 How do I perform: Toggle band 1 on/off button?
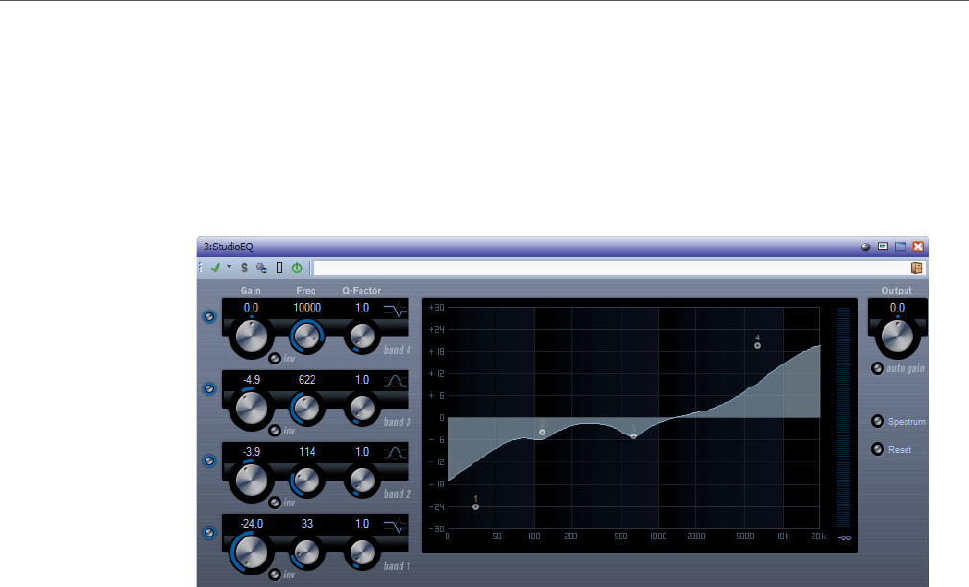pos(209,532)
